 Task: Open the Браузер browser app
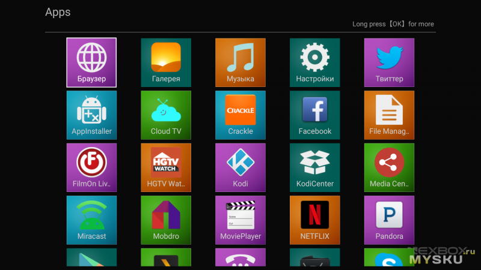pos(91,62)
